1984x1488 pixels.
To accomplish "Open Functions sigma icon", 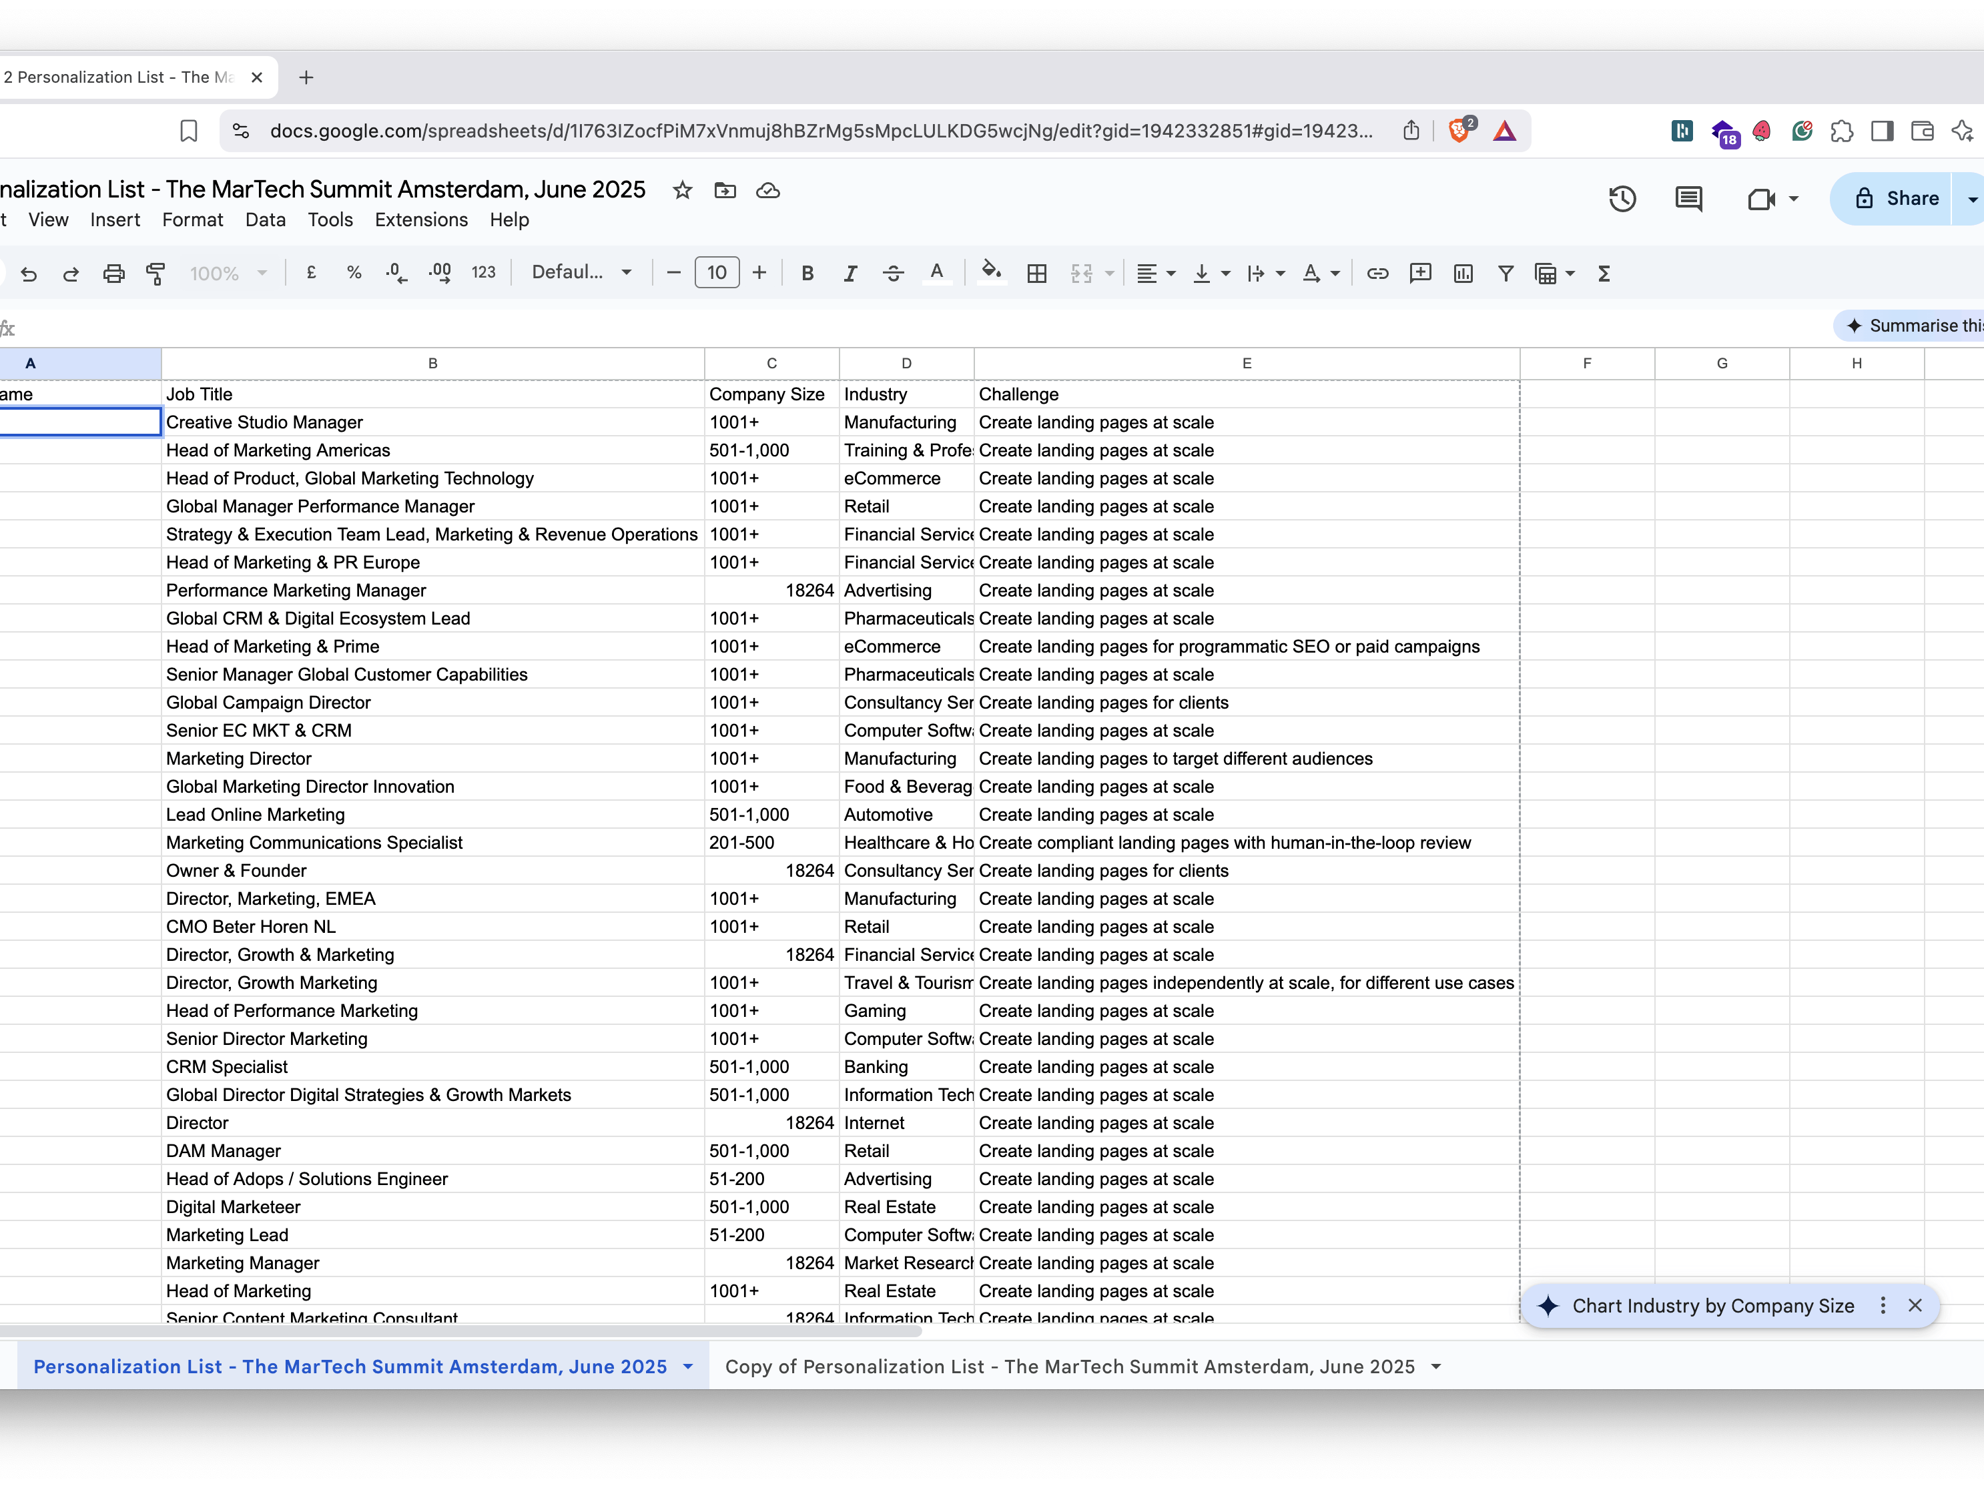I will point(1604,274).
